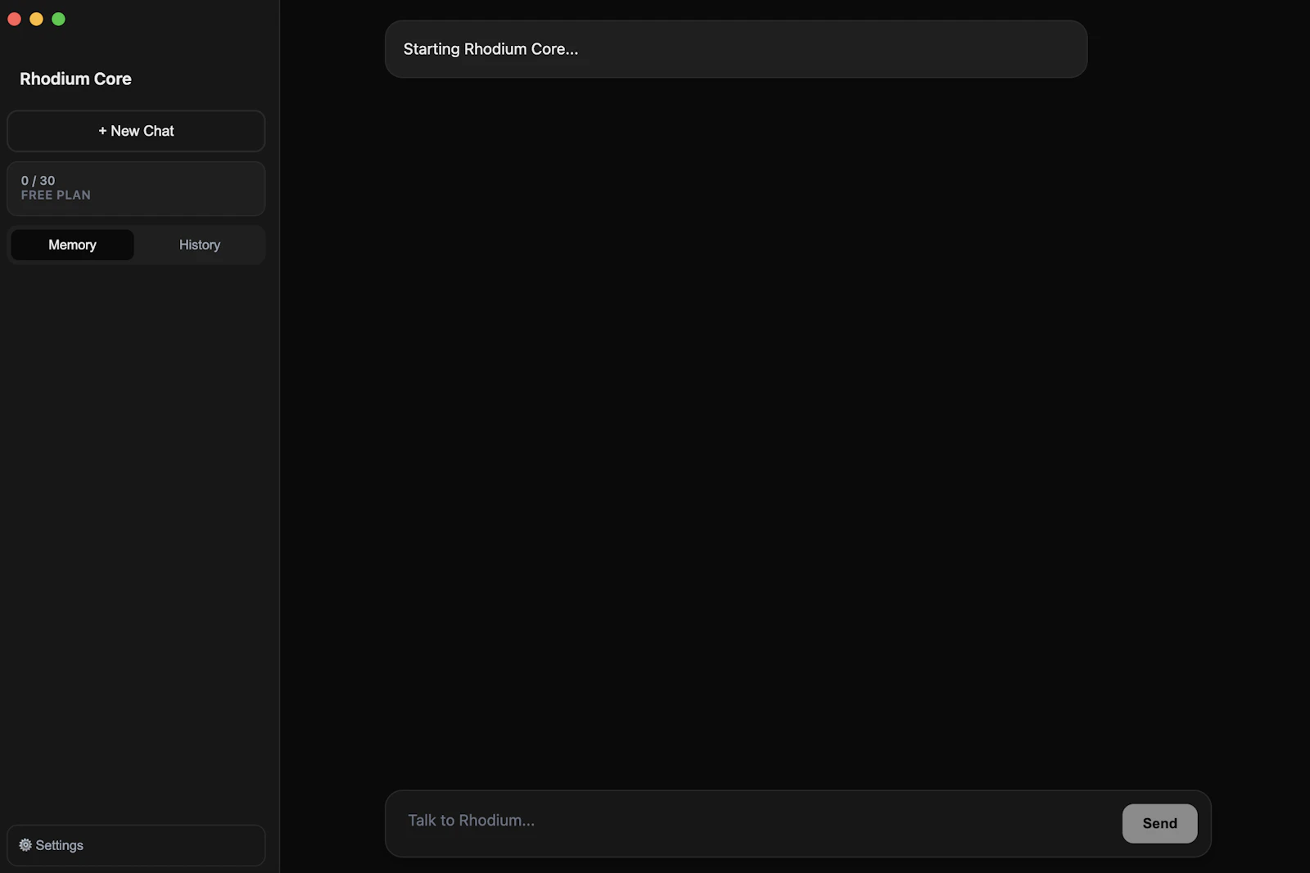Viewport: 1310px width, 873px height.
Task: Click the 0 / 30 Free Plan usage card
Action: (x=136, y=188)
